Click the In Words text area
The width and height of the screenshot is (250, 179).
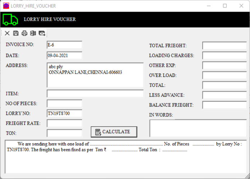click(x=198, y=128)
